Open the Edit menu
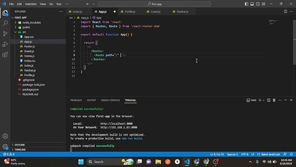This screenshot has height=167, width=296. pyautogui.click(x=19, y=4)
